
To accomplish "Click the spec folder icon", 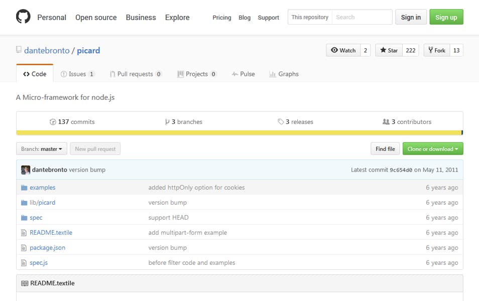I will (x=24, y=218).
